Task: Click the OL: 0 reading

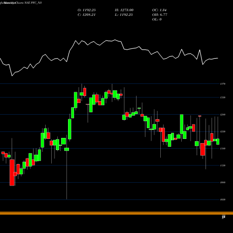Action: (x=157, y=20)
